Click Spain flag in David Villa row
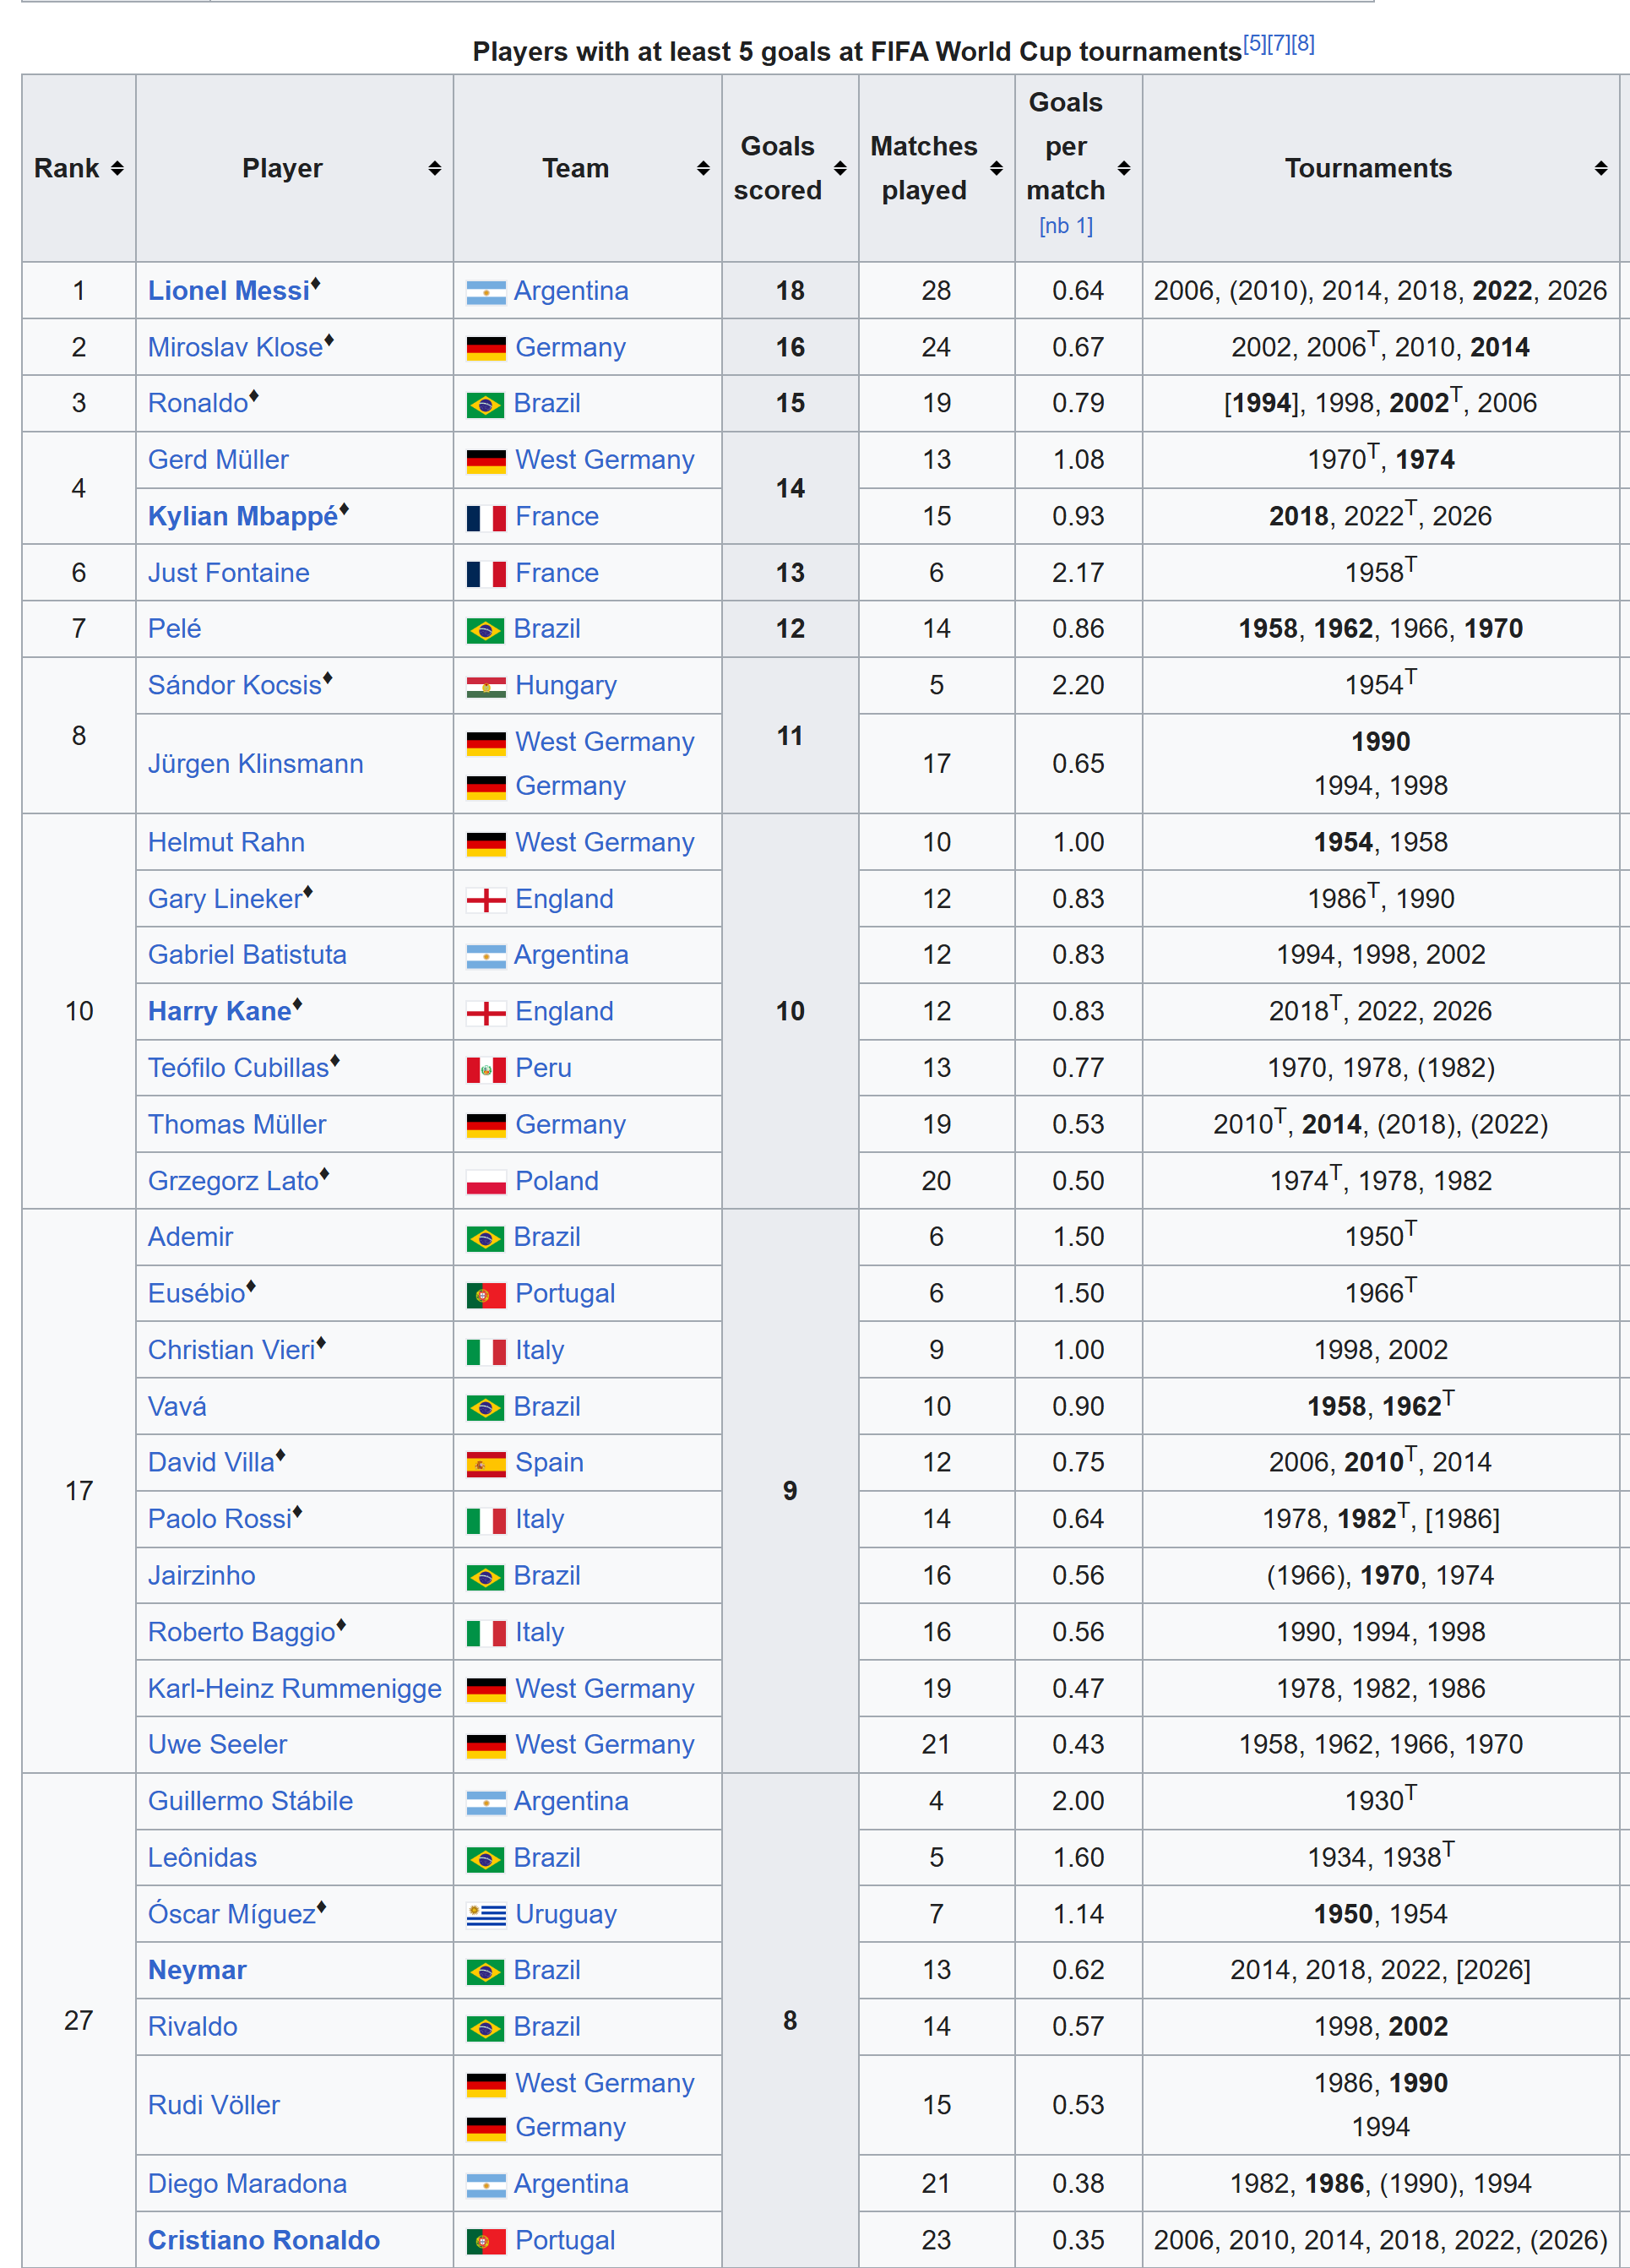 coord(486,1464)
